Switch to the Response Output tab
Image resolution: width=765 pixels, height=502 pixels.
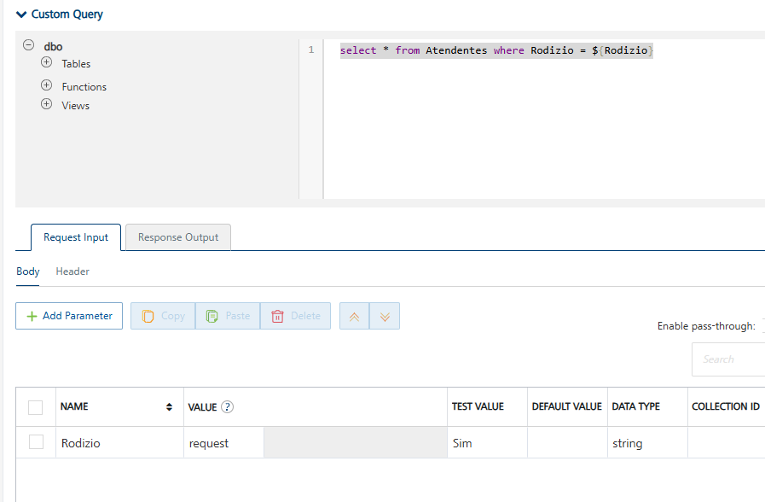tap(178, 237)
